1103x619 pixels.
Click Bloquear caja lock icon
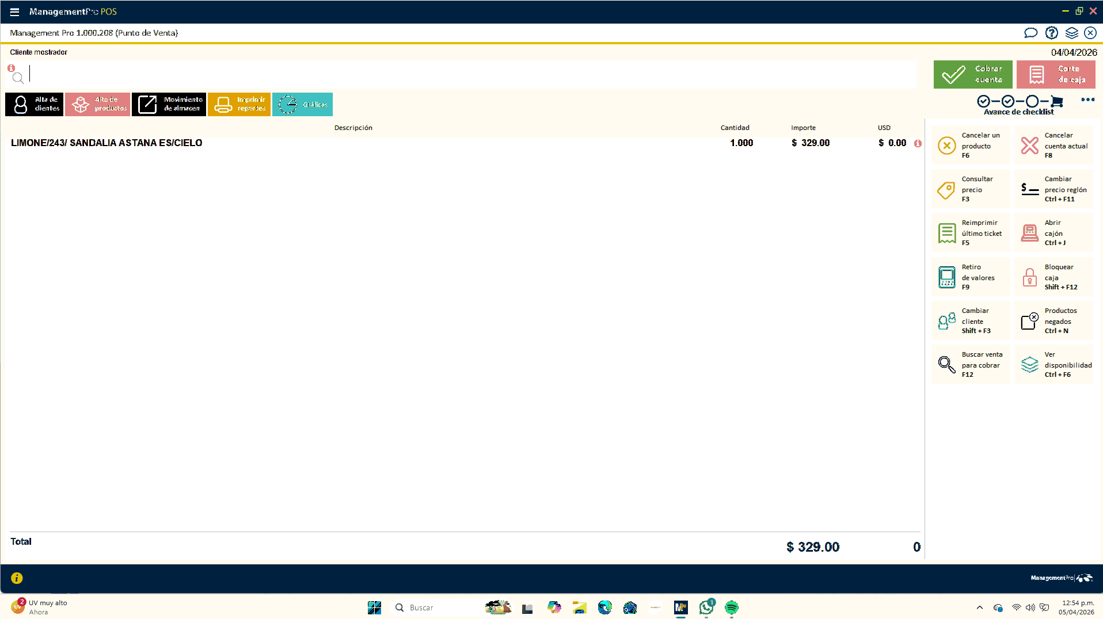click(x=1029, y=277)
